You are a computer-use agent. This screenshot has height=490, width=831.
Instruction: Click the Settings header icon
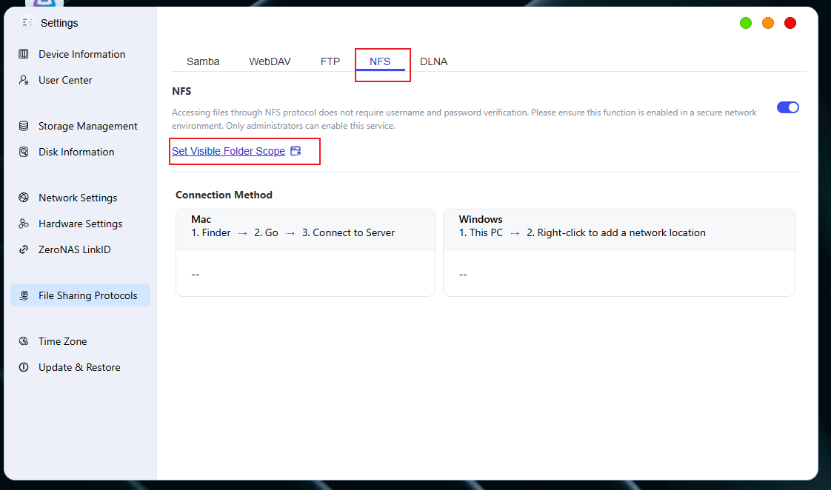[27, 22]
